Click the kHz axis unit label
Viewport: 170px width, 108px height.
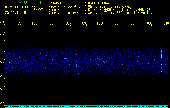pyautogui.click(x=3, y=22)
